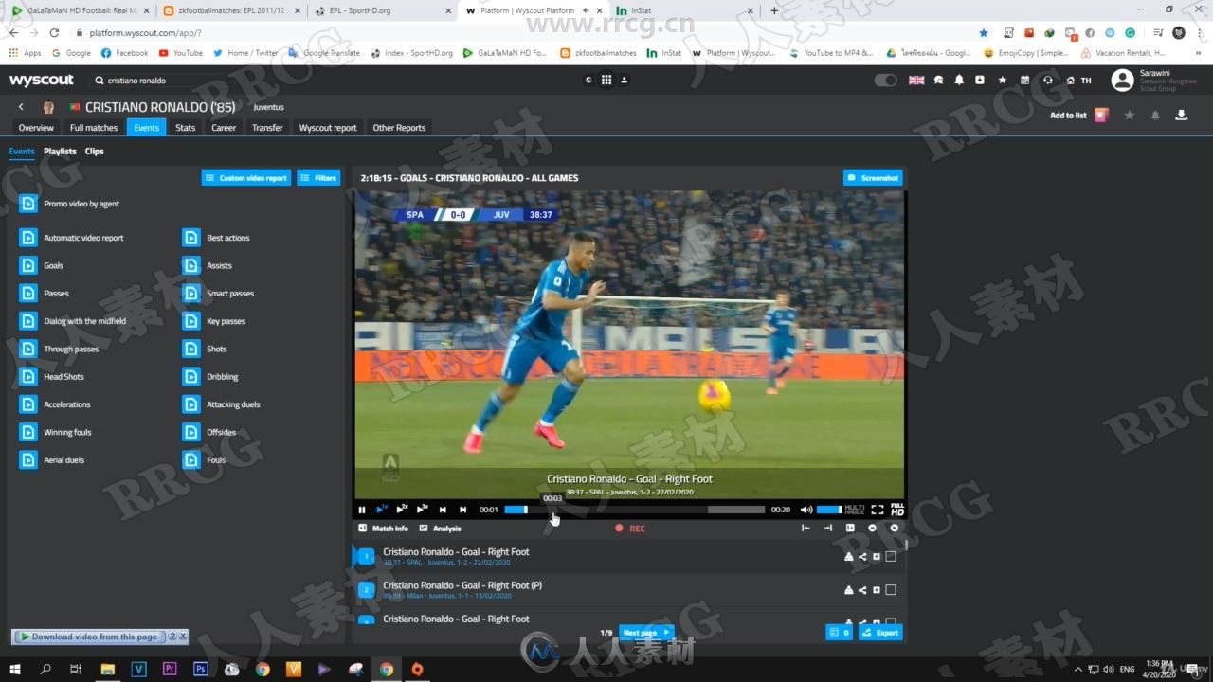Screen dimensions: 1213x682
Task: Set clip end trim marker
Action: (x=827, y=529)
